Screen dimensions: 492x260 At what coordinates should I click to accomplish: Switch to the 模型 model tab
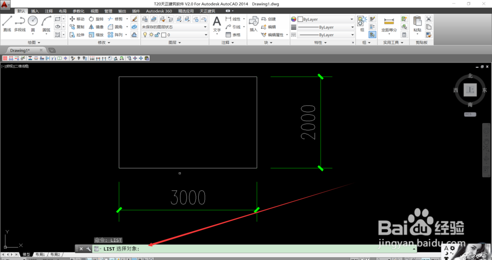[27, 255]
